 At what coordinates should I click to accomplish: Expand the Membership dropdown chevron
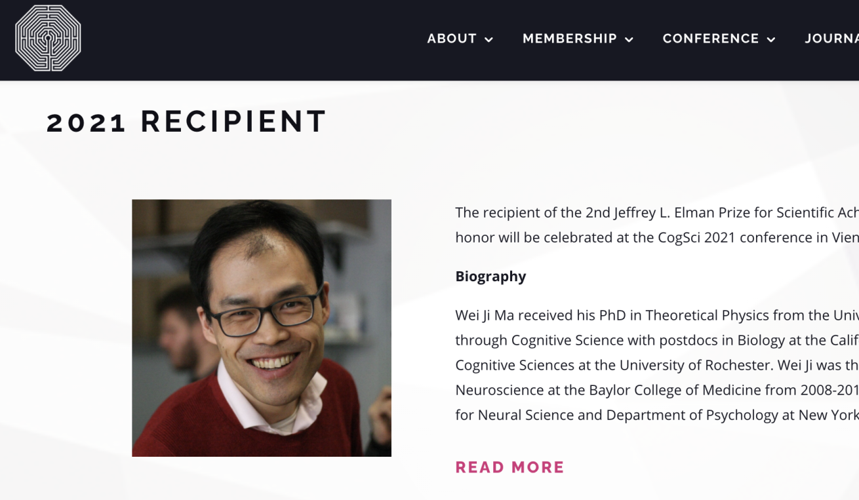[629, 40]
